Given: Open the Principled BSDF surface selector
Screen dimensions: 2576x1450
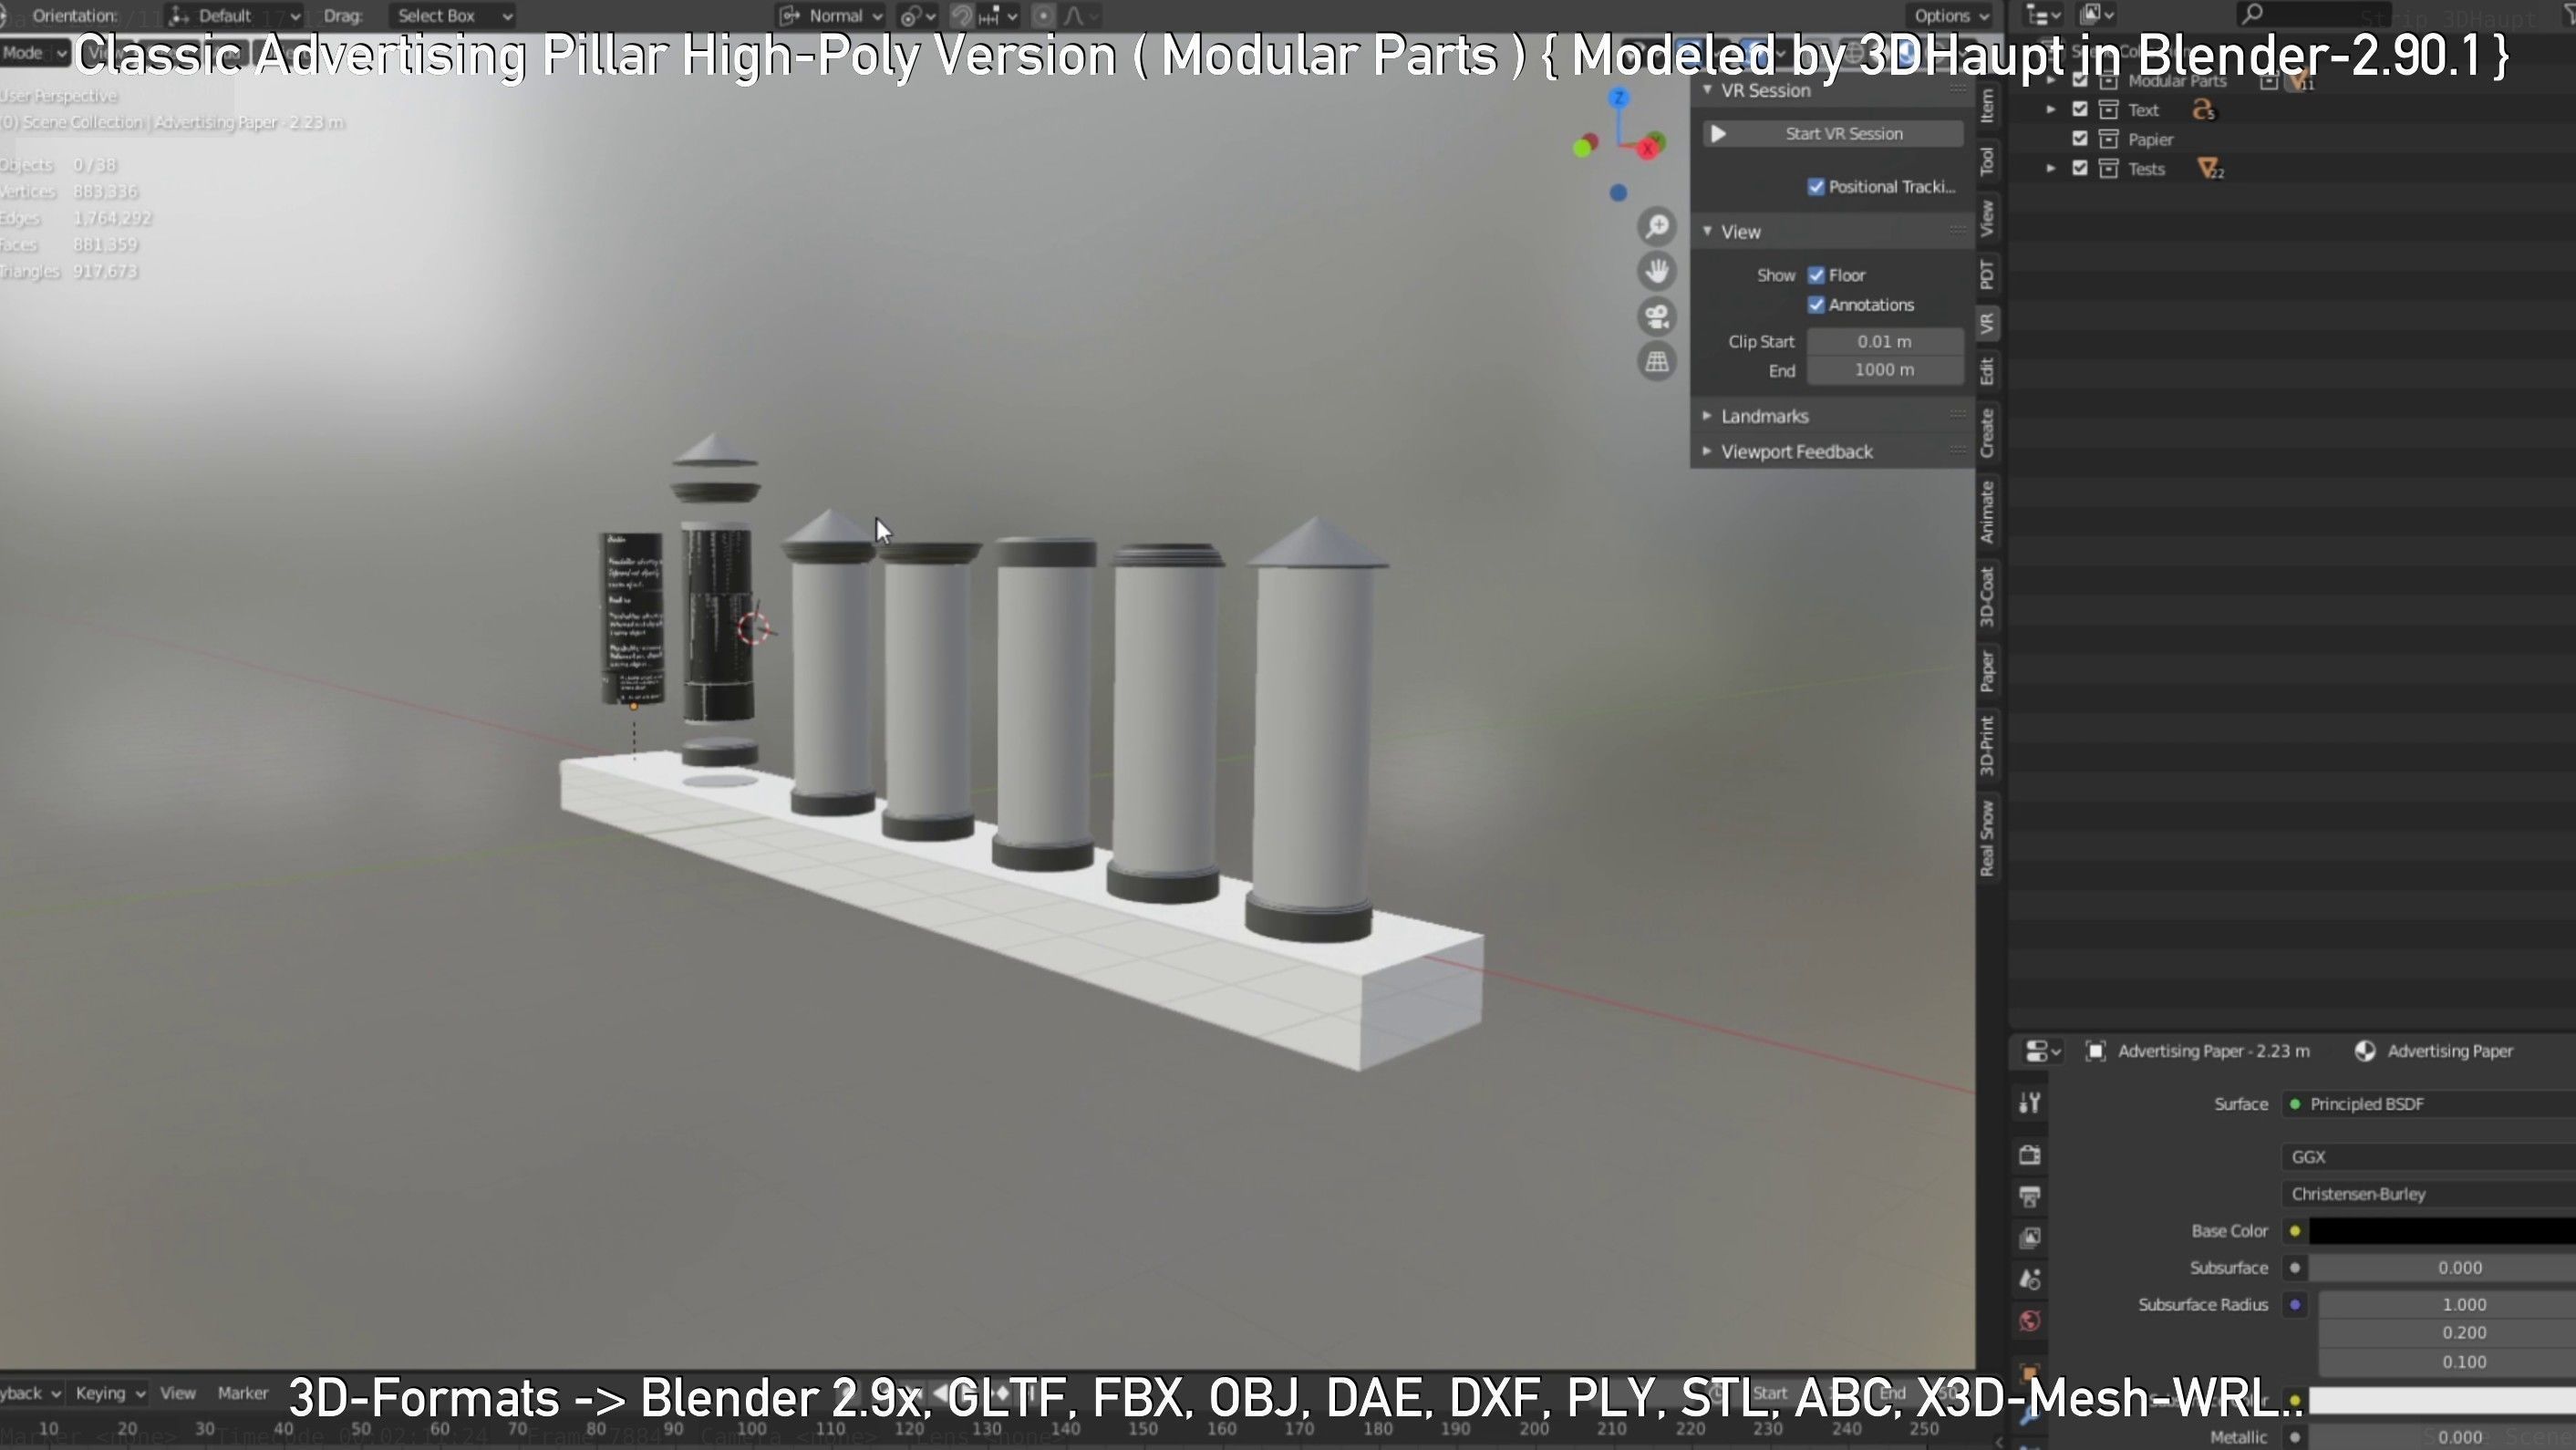Looking at the screenshot, I should tap(2430, 1104).
